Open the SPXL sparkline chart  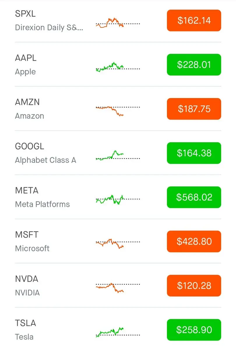[x=118, y=23]
